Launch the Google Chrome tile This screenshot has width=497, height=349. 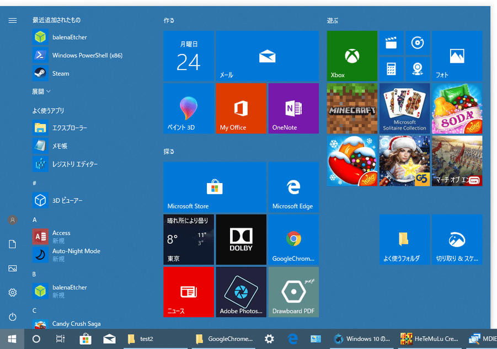[293, 239]
